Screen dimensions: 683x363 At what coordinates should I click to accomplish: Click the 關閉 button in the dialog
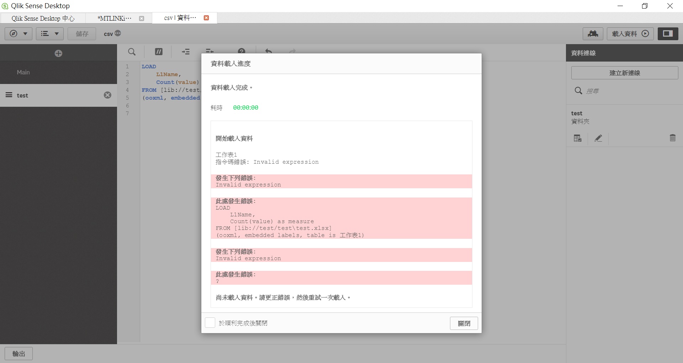point(464,323)
